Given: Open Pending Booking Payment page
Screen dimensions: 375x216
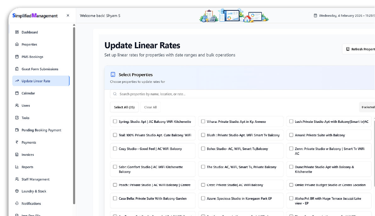Looking at the screenshot, I should tap(41, 130).
